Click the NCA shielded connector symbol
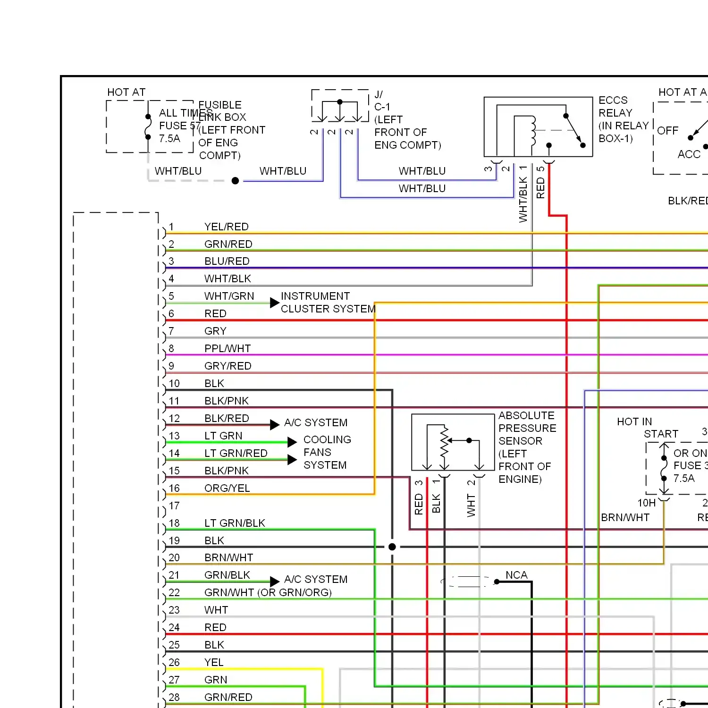708x708 pixels. pyautogui.click(x=469, y=582)
